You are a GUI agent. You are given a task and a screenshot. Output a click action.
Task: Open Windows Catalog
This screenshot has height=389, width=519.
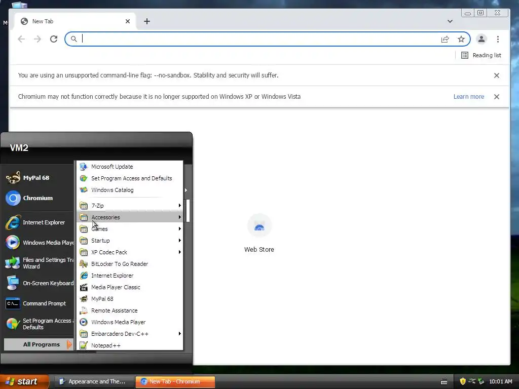click(130, 190)
